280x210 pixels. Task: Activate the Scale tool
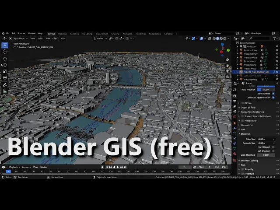click(5, 71)
